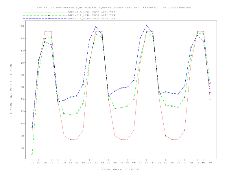Click blue triangle peak marker at hour 54
Screen dimensions: 229x177
147,25
